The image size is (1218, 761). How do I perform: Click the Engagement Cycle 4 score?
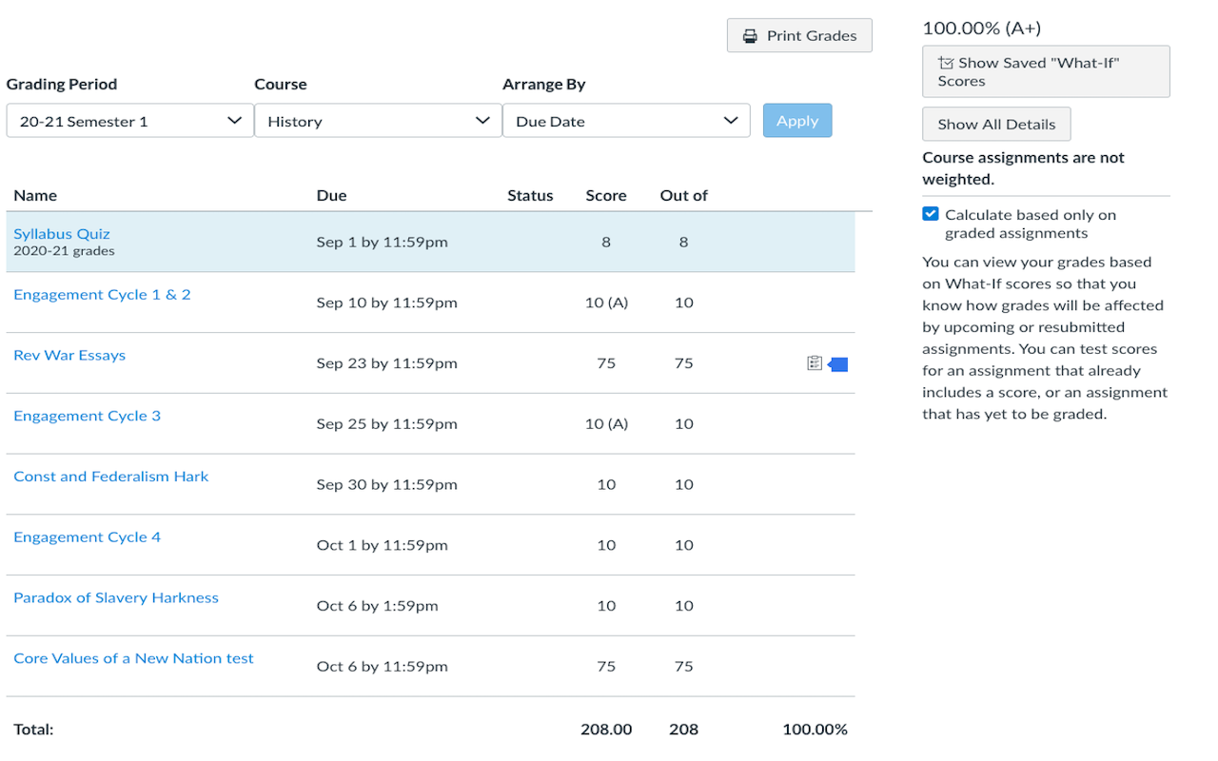pyautogui.click(x=606, y=545)
